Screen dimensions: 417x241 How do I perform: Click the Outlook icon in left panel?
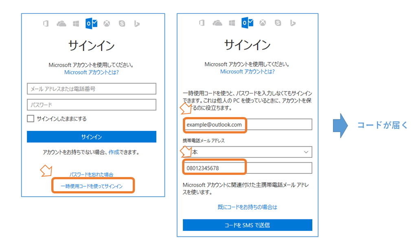click(x=91, y=24)
